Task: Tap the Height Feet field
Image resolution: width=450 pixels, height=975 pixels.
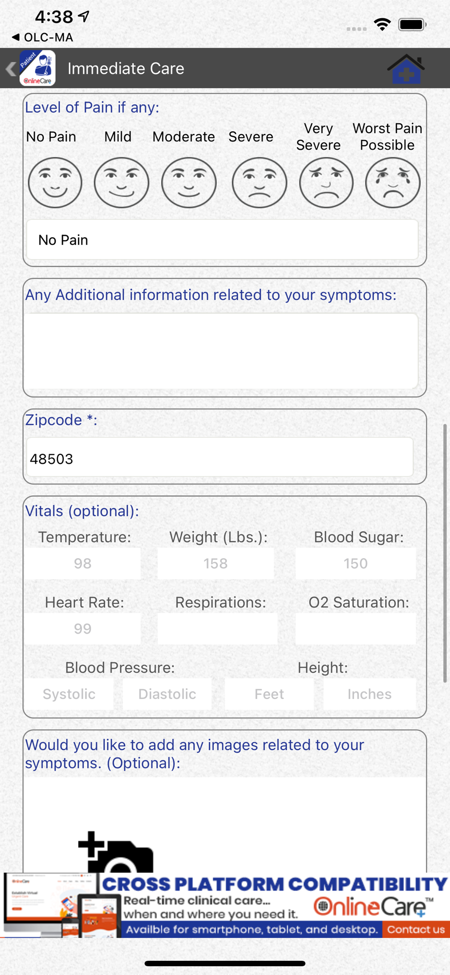Action: point(269,694)
